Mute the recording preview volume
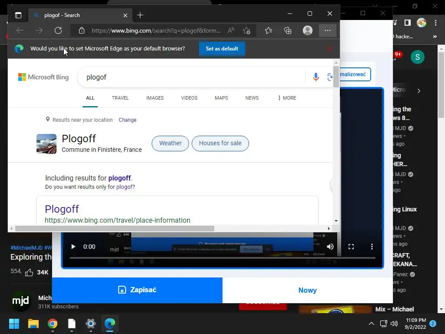 [330, 247]
